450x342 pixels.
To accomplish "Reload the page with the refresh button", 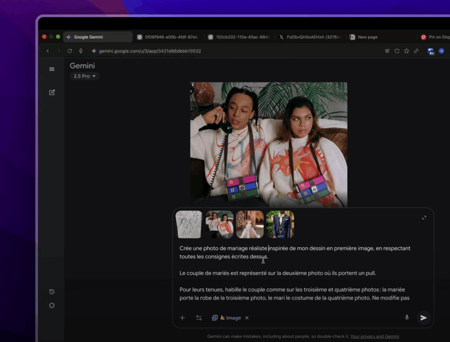I will (x=69, y=51).
